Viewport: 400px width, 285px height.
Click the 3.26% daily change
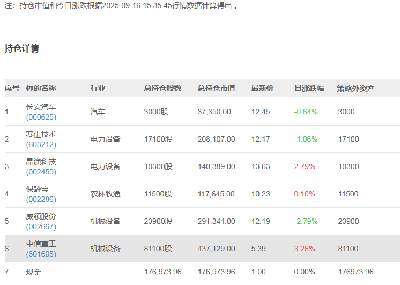[305, 249]
